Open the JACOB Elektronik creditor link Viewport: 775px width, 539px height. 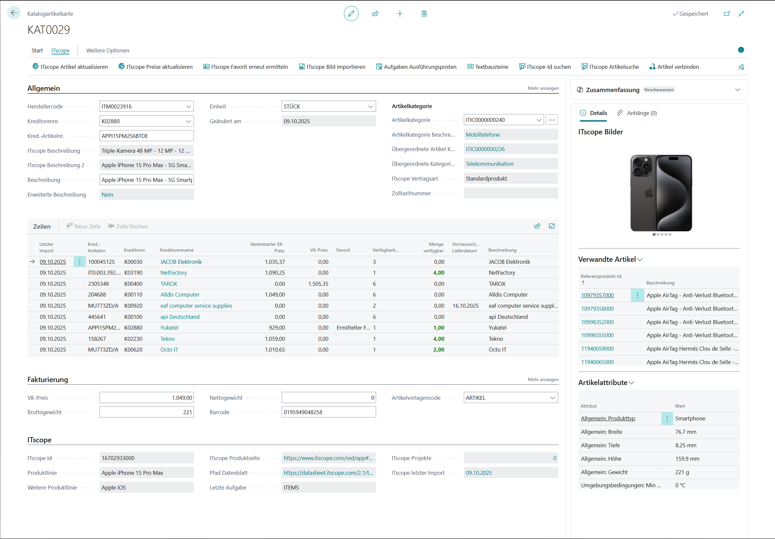click(181, 262)
